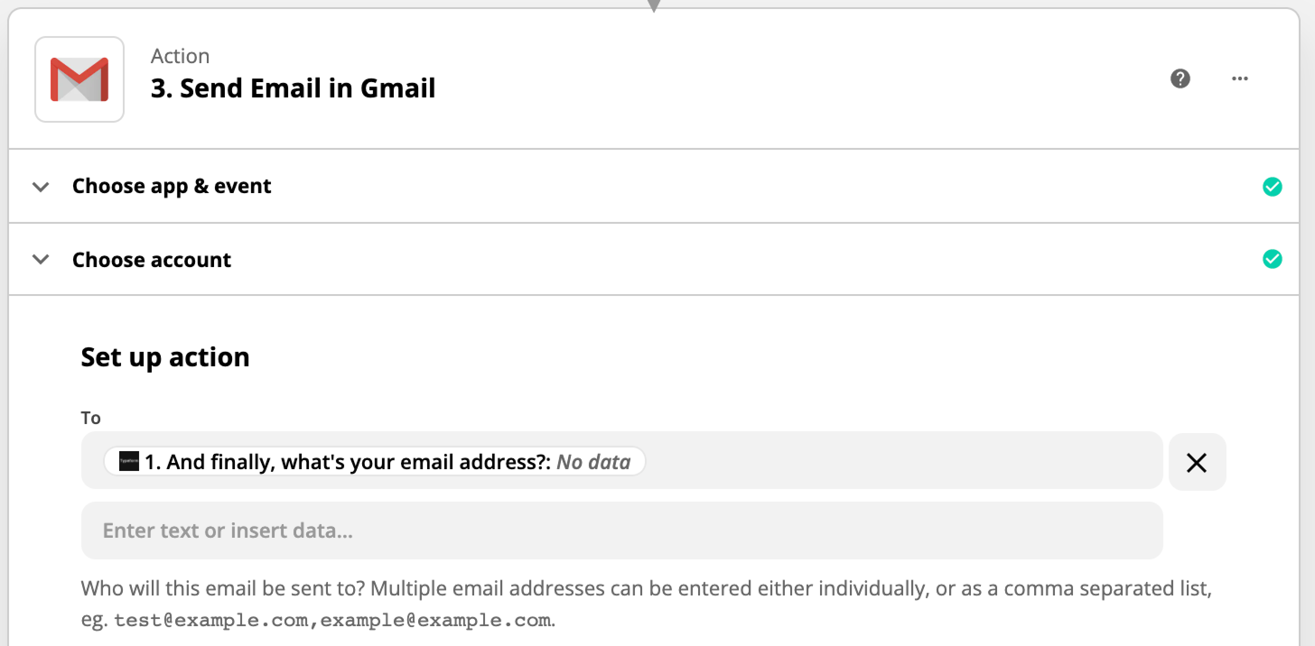Image resolution: width=1315 pixels, height=646 pixels.
Task: Click the To field label
Action: coord(91,418)
